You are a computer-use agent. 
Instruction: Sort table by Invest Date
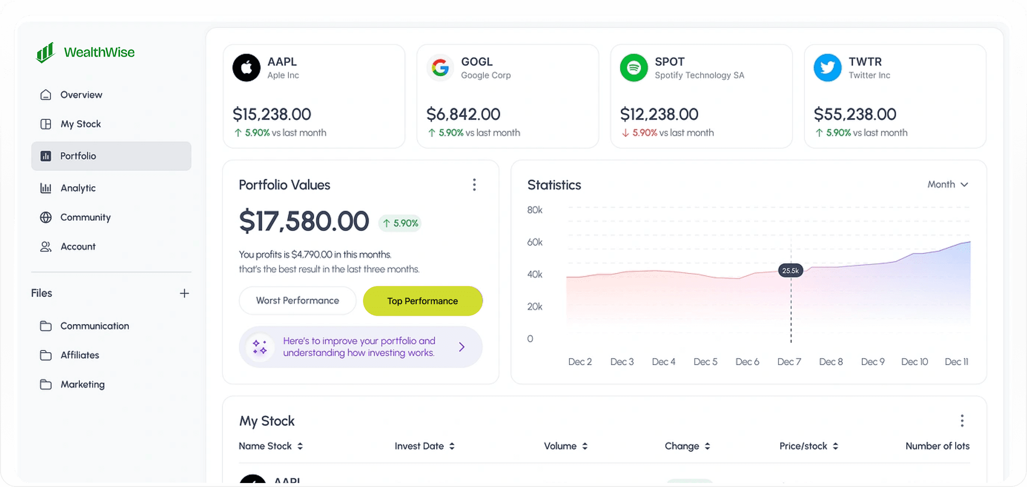(425, 446)
